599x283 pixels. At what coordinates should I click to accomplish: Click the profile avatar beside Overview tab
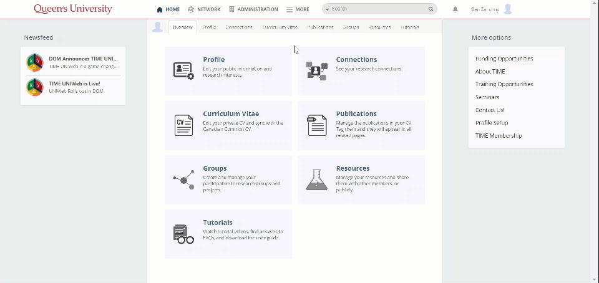pos(157,27)
